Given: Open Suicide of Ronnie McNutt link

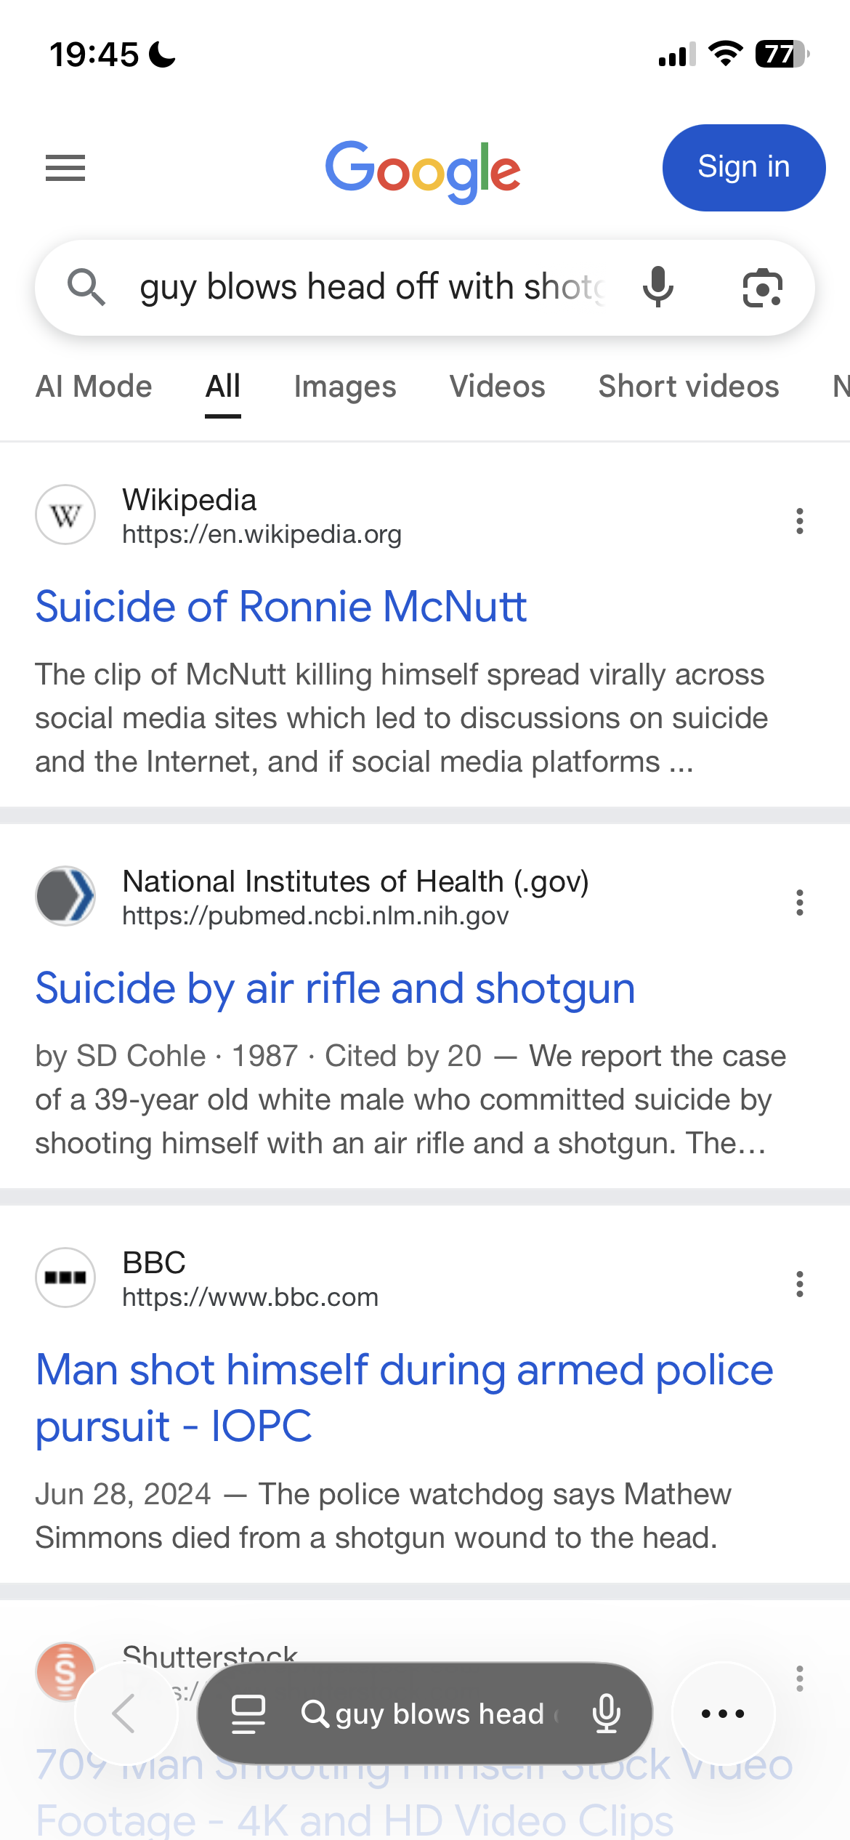Looking at the screenshot, I should click(281, 607).
